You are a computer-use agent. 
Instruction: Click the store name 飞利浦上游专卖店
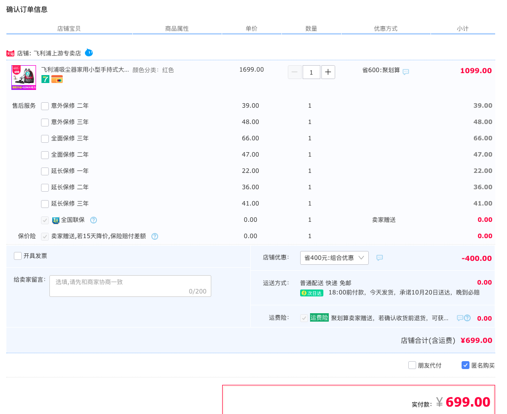[58, 53]
